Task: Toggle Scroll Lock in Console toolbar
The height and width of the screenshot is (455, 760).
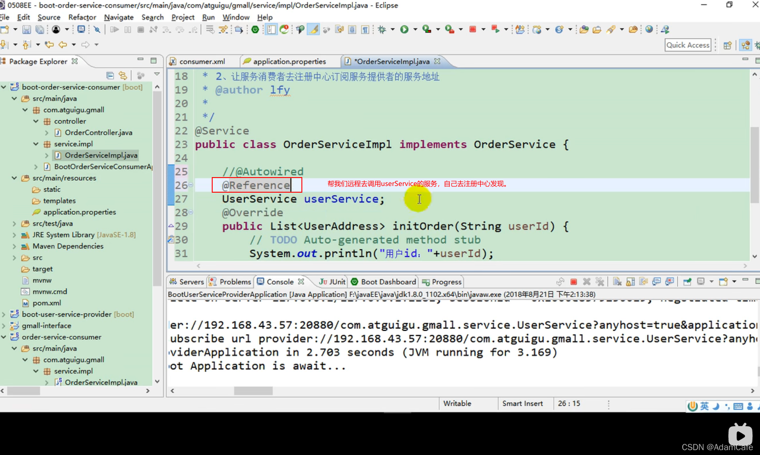Action: coord(630,282)
